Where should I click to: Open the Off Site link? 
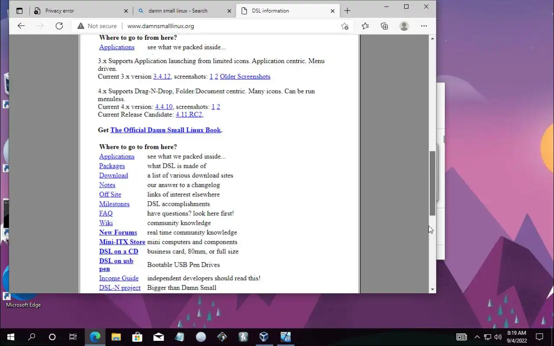(x=110, y=195)
